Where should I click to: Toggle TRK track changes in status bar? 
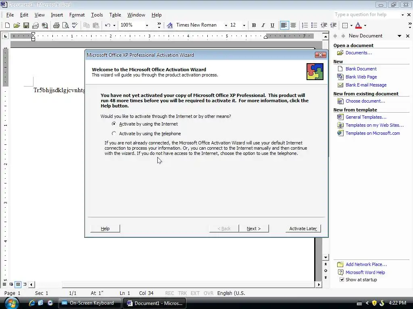[182, 293]
